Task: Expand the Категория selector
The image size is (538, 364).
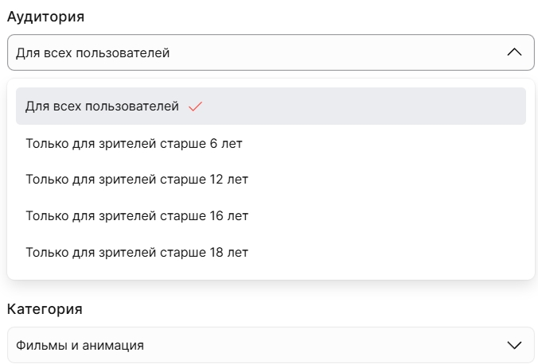Action: tap(271, 345)
